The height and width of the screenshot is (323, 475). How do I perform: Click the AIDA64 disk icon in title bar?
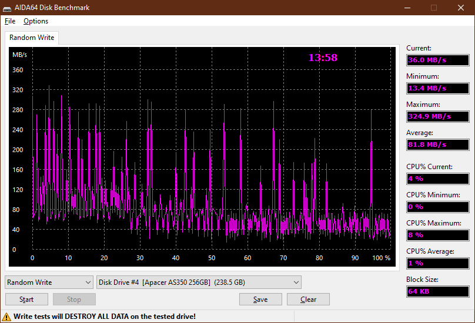pyautogui.click(x=7, y=8)
